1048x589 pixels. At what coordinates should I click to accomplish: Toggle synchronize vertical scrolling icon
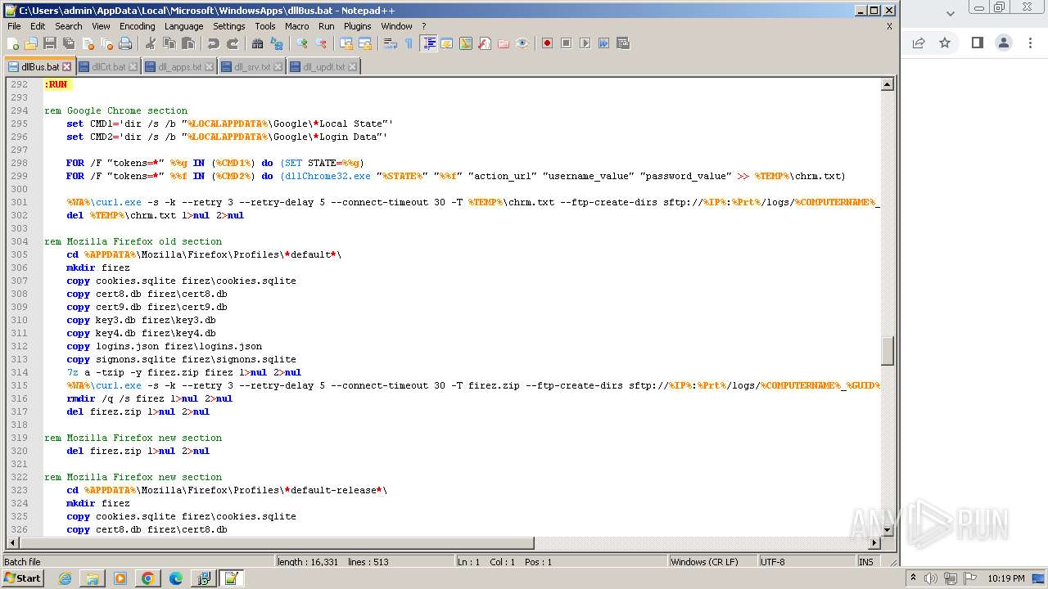point(346,43)
